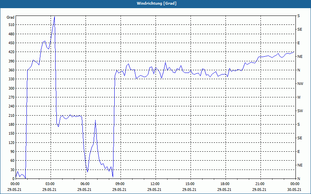The image size is (311, 194).
Task: Click the SE compass label between 120 and 150
Action: tap(300, 138)
